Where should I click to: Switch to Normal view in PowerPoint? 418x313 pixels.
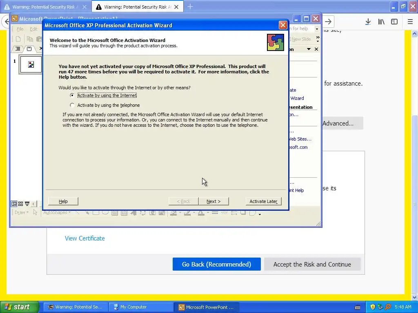pyautogui.click(x=14, y=204)
